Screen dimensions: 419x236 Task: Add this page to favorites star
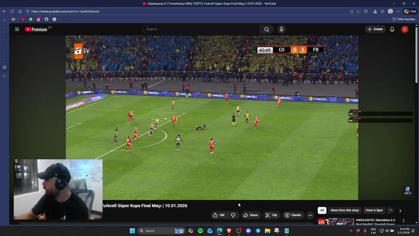point(358,11)
